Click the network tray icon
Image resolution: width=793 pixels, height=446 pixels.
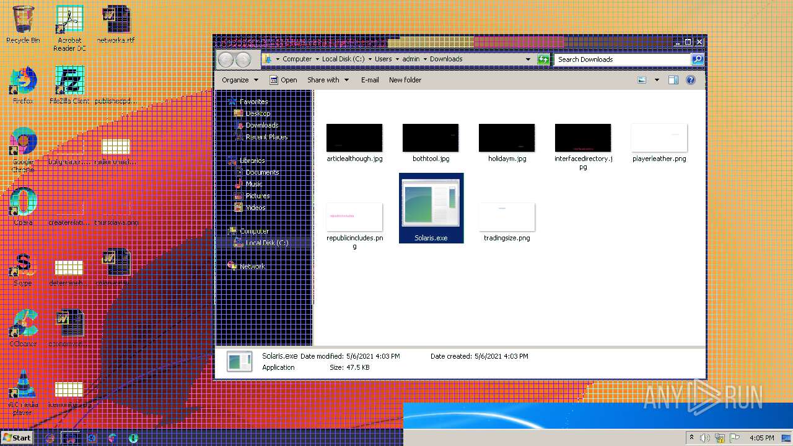720,438
